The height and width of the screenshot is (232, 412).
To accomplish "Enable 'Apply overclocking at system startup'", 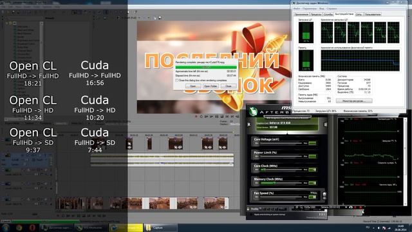I will [252, 215].
